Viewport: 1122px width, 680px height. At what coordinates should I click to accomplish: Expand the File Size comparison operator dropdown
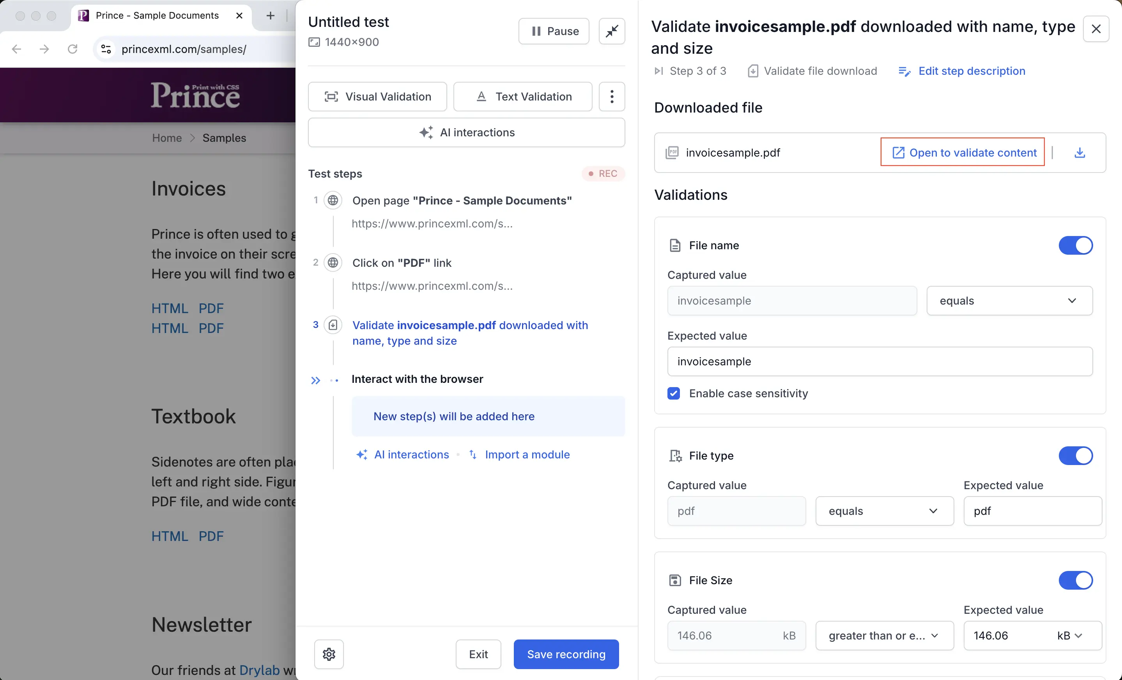pos(884,636)
